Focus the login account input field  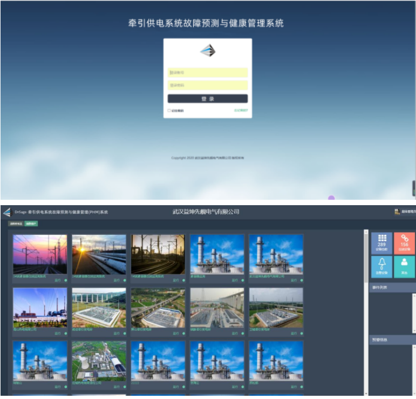pos(208,72)
